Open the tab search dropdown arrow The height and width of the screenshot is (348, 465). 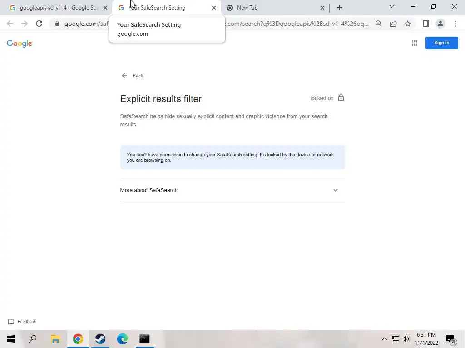pos(392,6)
